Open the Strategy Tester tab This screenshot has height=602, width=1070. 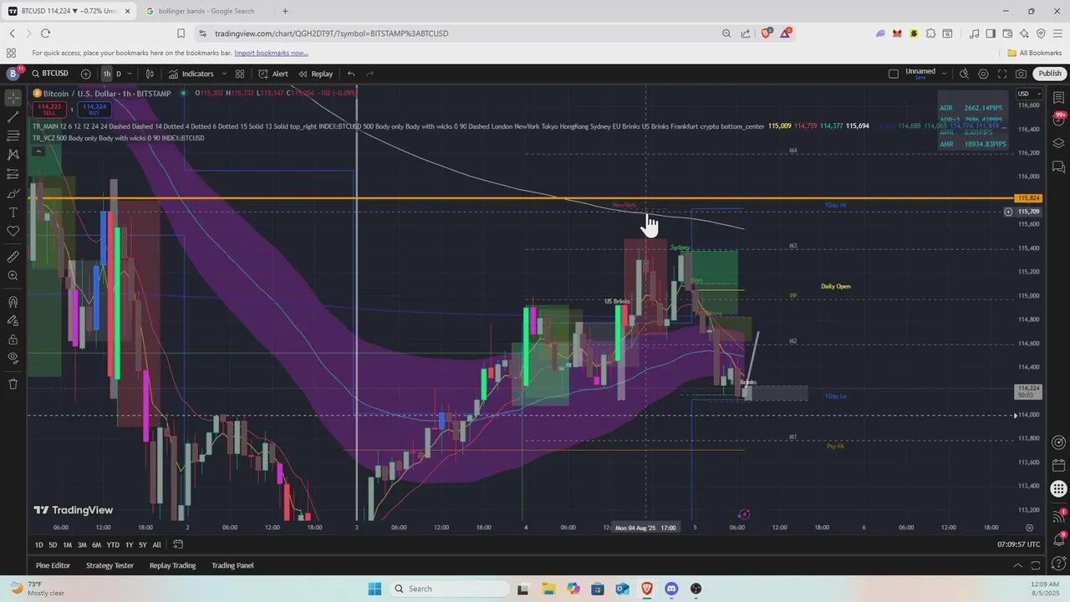coord(110,565)
